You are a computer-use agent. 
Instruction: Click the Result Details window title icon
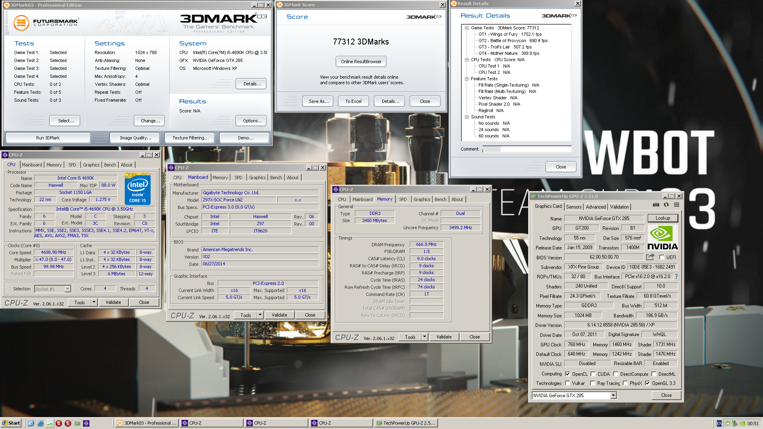[x=454, y=4]
